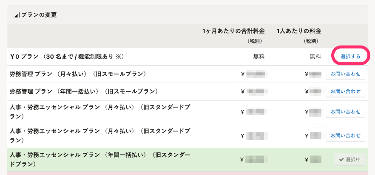Screen dimensions: 375x175
Task: Click the checkmark icon in 選択中 button
Action: (x=341, y=159)
